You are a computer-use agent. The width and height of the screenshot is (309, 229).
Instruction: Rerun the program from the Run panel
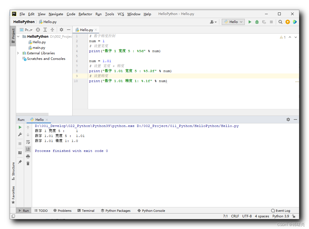20,127
